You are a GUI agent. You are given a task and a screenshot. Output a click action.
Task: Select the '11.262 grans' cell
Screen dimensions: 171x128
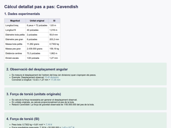(x=37, y=44)
